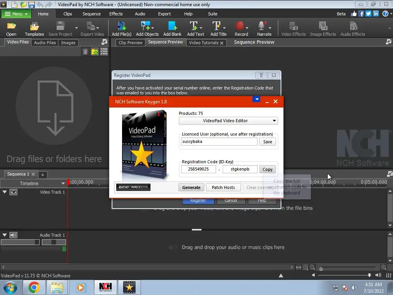Click the save disk icon in title bar

pyautogui.click(x=31, y=5)
